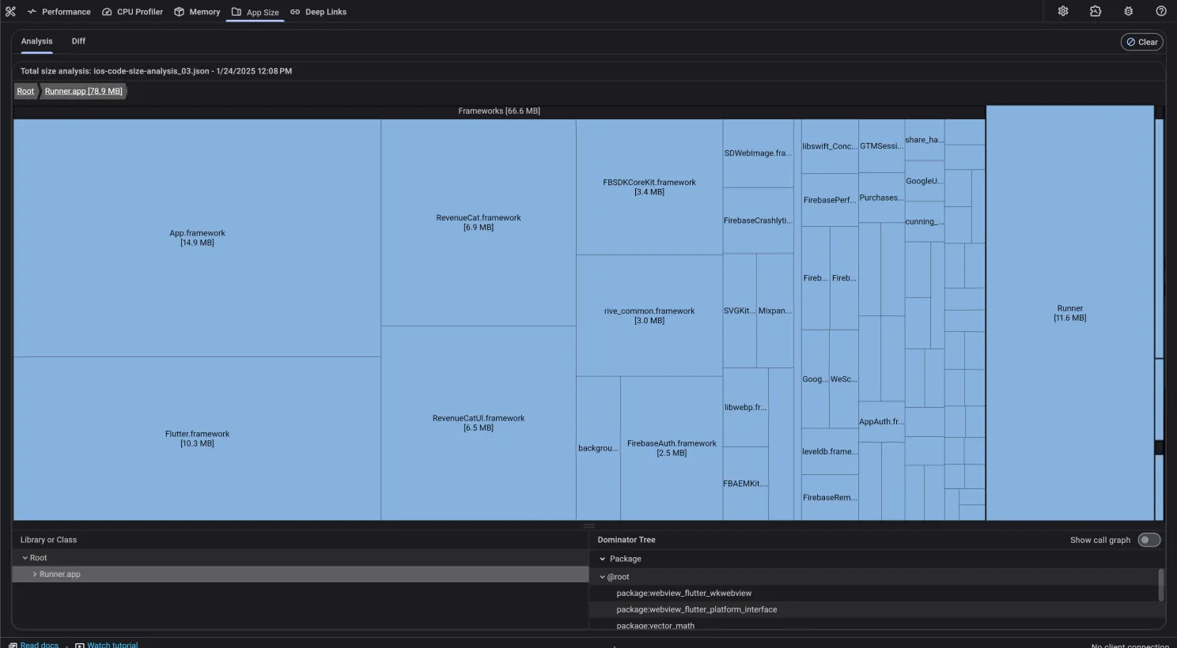Open the Deep Links tab
Image resolution: width=1177 pixels, height=648 pixels.
(x=318, y=12)
